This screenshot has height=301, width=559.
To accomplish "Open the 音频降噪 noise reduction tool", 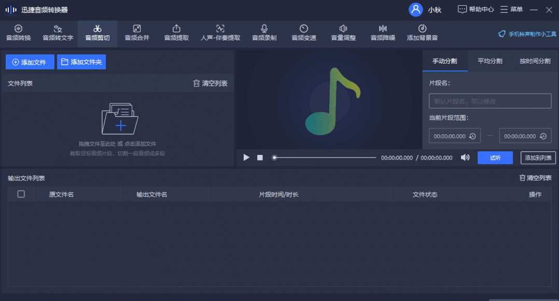I will pos(383,33).
